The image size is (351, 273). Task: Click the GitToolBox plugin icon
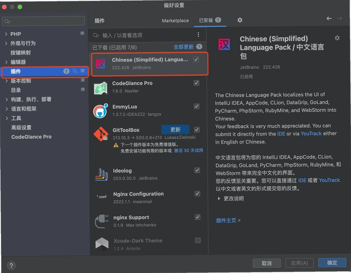click(101, 134)
